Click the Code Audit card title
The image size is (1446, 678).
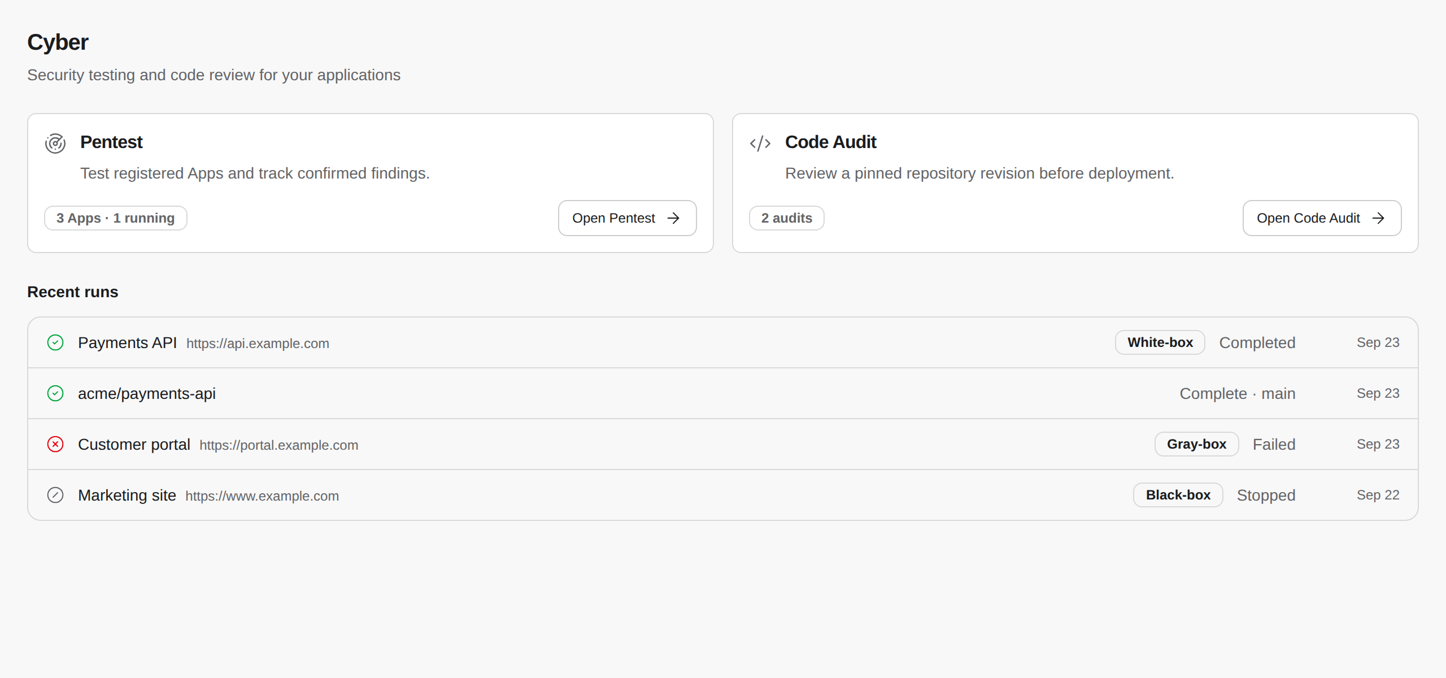pyautogui.click(x=830, y=142)
